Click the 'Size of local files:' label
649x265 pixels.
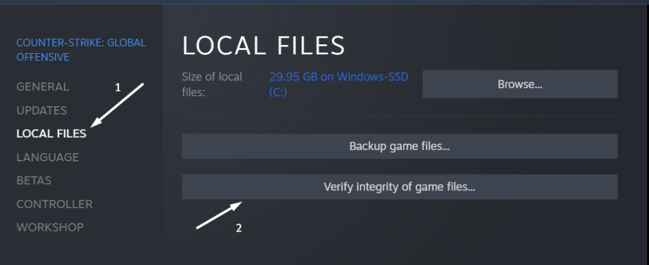coord(212,83)
